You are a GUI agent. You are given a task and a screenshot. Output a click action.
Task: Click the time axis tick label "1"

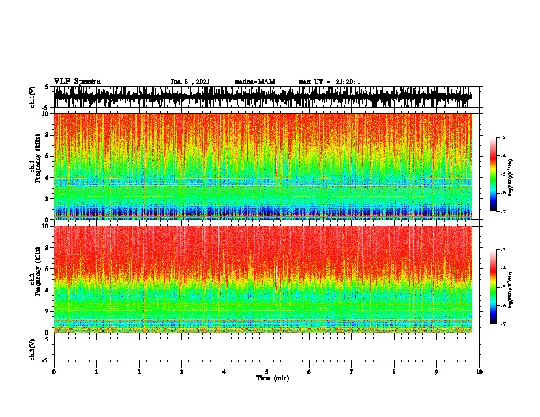tap(96, 372)
